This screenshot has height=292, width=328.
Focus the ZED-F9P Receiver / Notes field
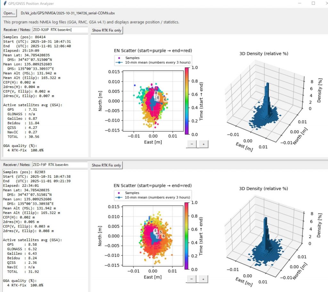(x=60, y=165)
